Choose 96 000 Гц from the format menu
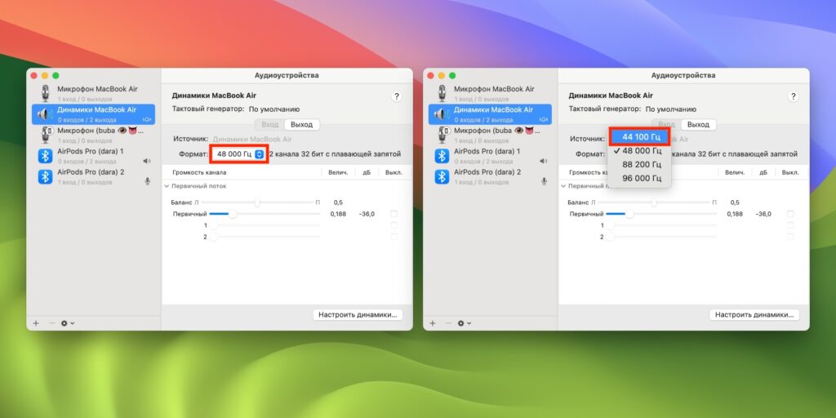The width and height of the screenshot is (836, 418). pyautogui.click(x=640, y=178)
